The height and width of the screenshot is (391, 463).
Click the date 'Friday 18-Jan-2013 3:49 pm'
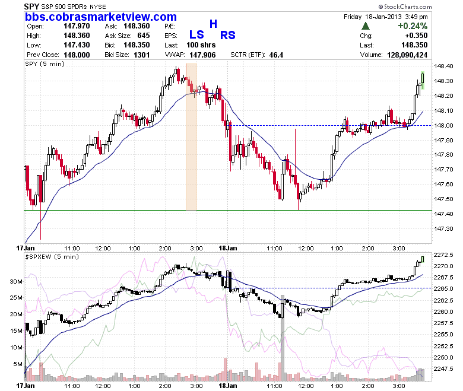coord(386,17)
